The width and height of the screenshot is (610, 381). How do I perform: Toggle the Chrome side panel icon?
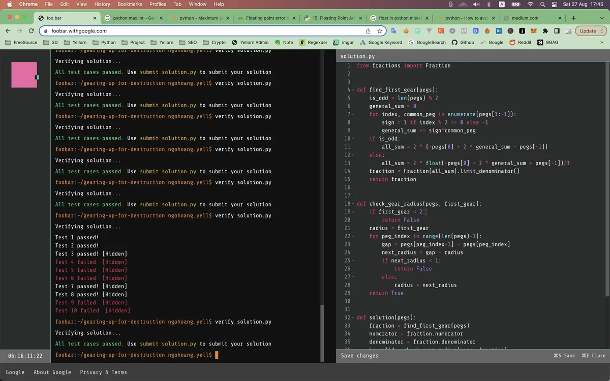[x=557, y=31]
